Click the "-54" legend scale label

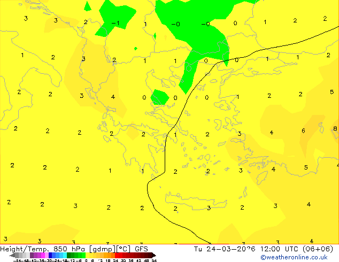(x=17, y=260)
